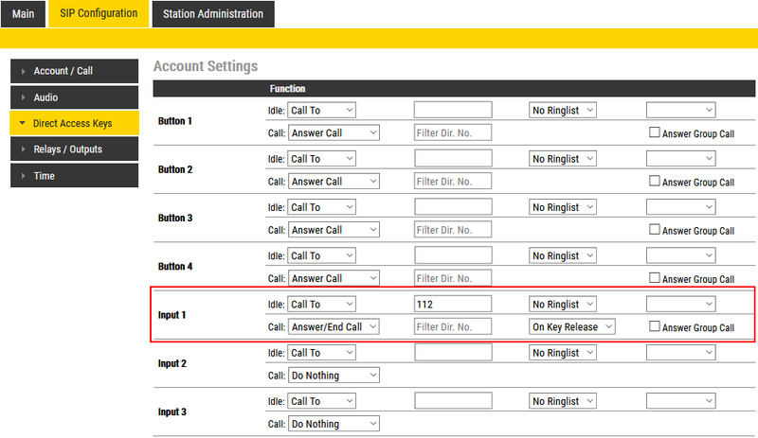Open Input 2 Call Do Nothing dropdown
Screen dimensions: 758x438
click(x=334, y=376)
